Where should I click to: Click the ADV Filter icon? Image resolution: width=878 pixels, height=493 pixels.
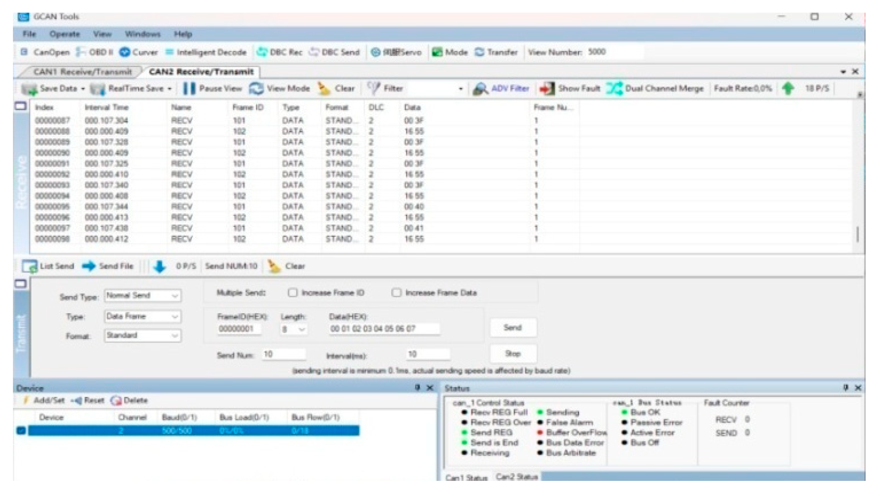click(x=481, y=89)
